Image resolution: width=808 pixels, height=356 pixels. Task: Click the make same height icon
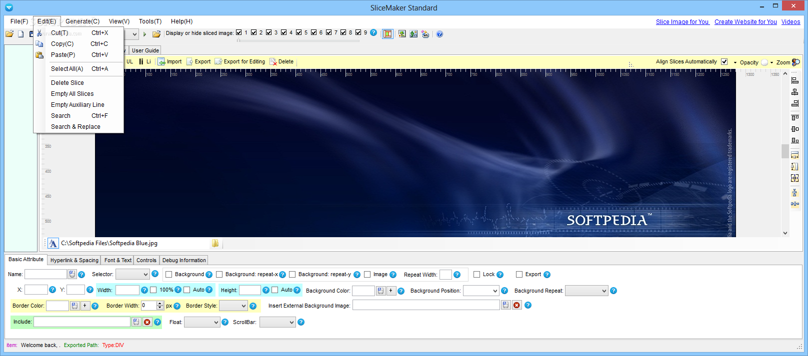pyautogui.click(x=795, y=167)
